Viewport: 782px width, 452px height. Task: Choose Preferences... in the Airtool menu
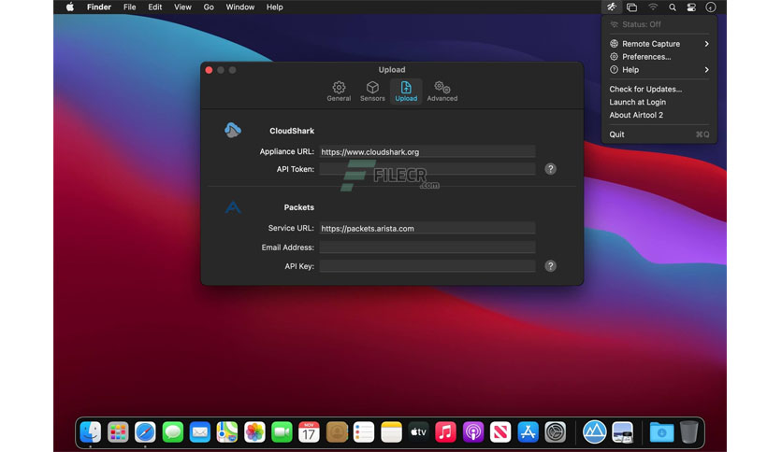[659, 57]
